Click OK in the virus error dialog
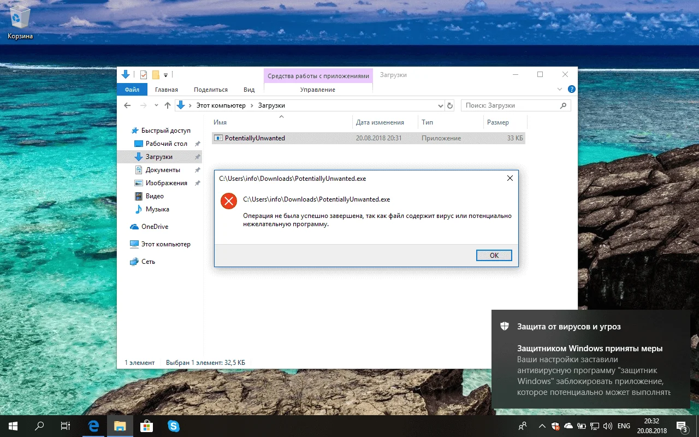Image resolution: width=699 pixels, height=437 pixels. tap(494, 255)
